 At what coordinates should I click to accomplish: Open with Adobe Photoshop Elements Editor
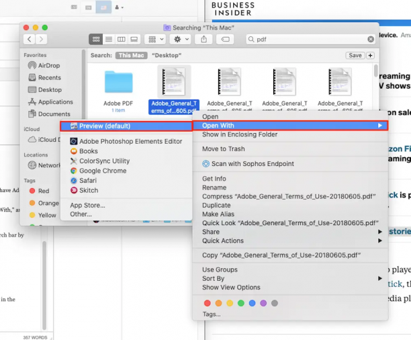click(126, 141)
